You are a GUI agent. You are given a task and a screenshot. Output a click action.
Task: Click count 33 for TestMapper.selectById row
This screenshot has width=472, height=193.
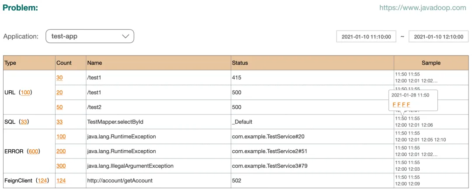pos(59,122)
